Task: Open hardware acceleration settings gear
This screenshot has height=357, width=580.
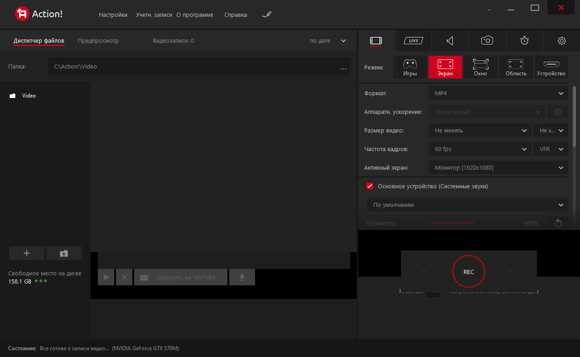Action: pyautogui.click(x=557, y=112)
